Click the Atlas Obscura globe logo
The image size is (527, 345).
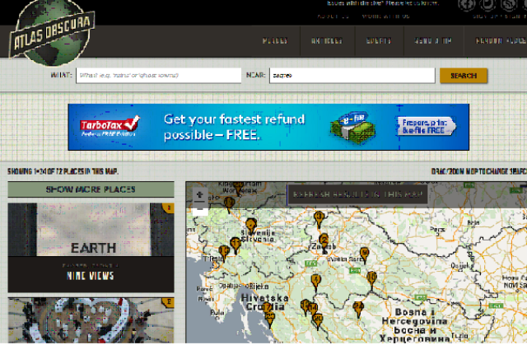[52, 32]
